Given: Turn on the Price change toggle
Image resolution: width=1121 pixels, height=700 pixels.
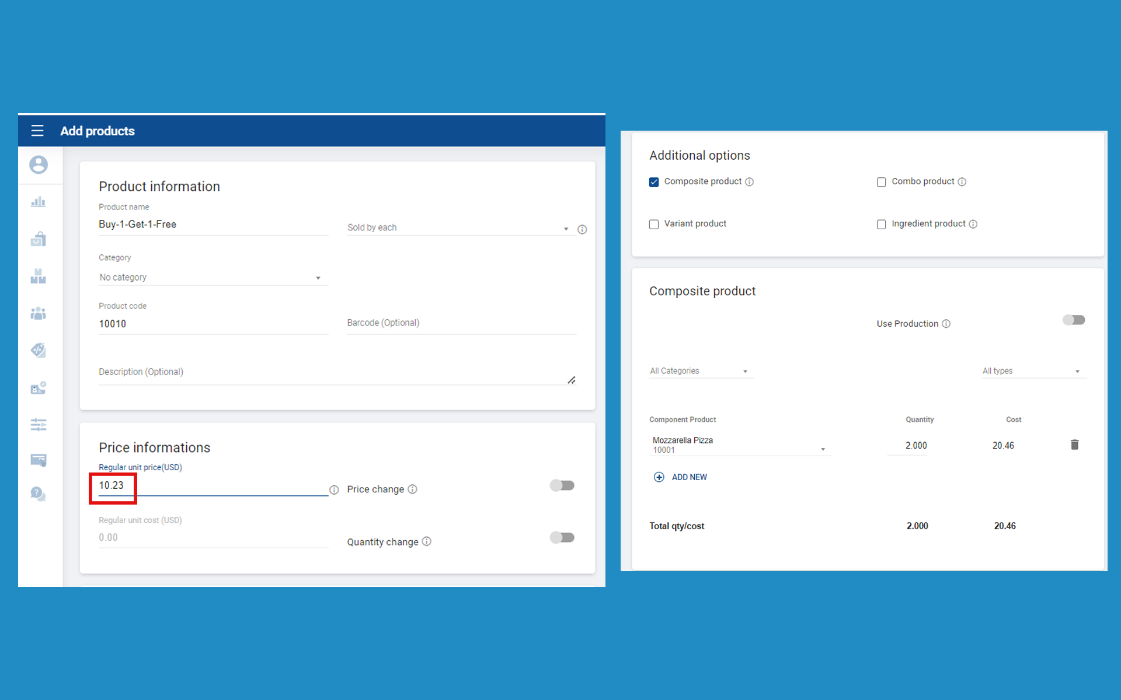Looking at the screenshot, I should tap(562, 485).
